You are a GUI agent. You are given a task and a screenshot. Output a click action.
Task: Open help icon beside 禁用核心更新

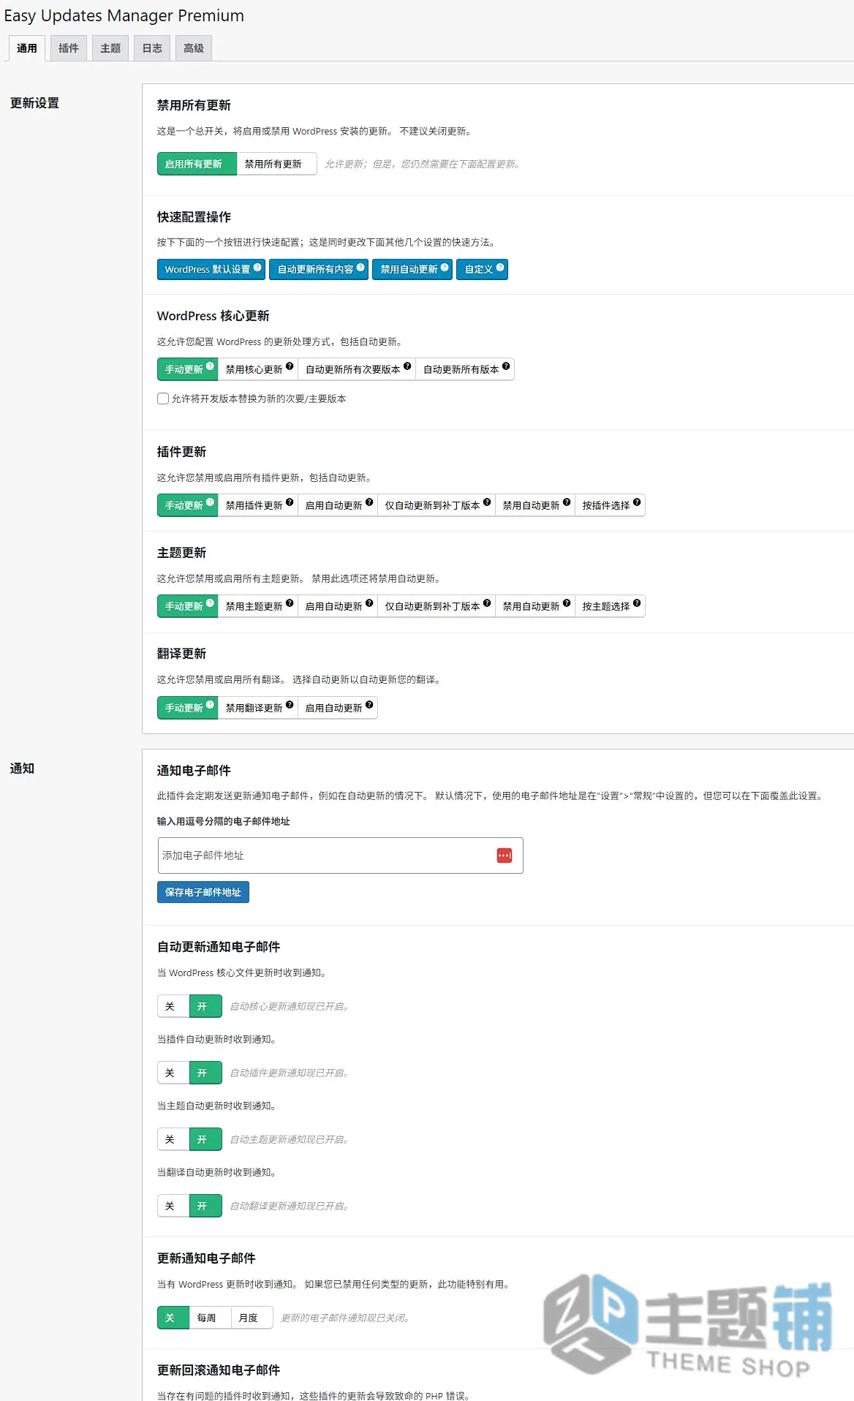point(290,366)
